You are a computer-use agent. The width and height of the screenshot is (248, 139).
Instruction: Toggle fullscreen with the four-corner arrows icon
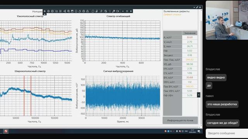coord(127,11)
